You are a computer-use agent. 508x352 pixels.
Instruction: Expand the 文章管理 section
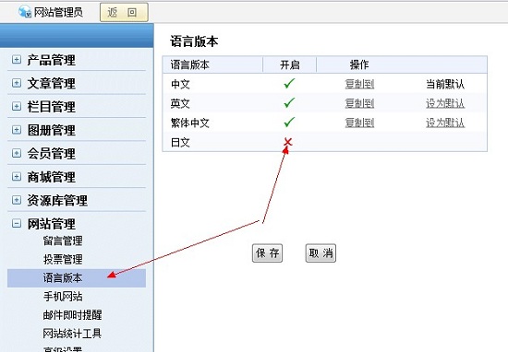17,83
